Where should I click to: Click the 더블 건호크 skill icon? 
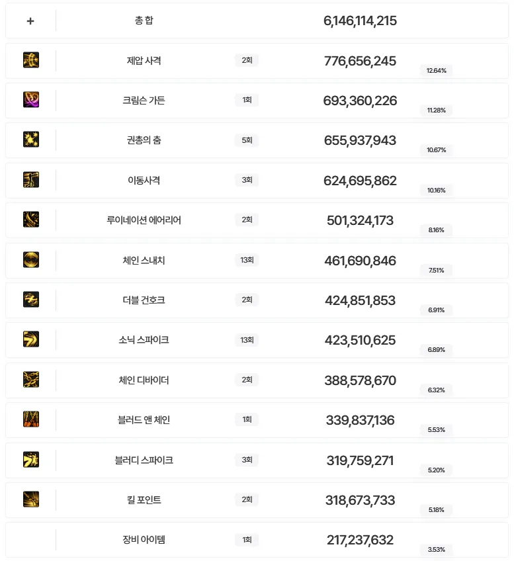(30, 300)
